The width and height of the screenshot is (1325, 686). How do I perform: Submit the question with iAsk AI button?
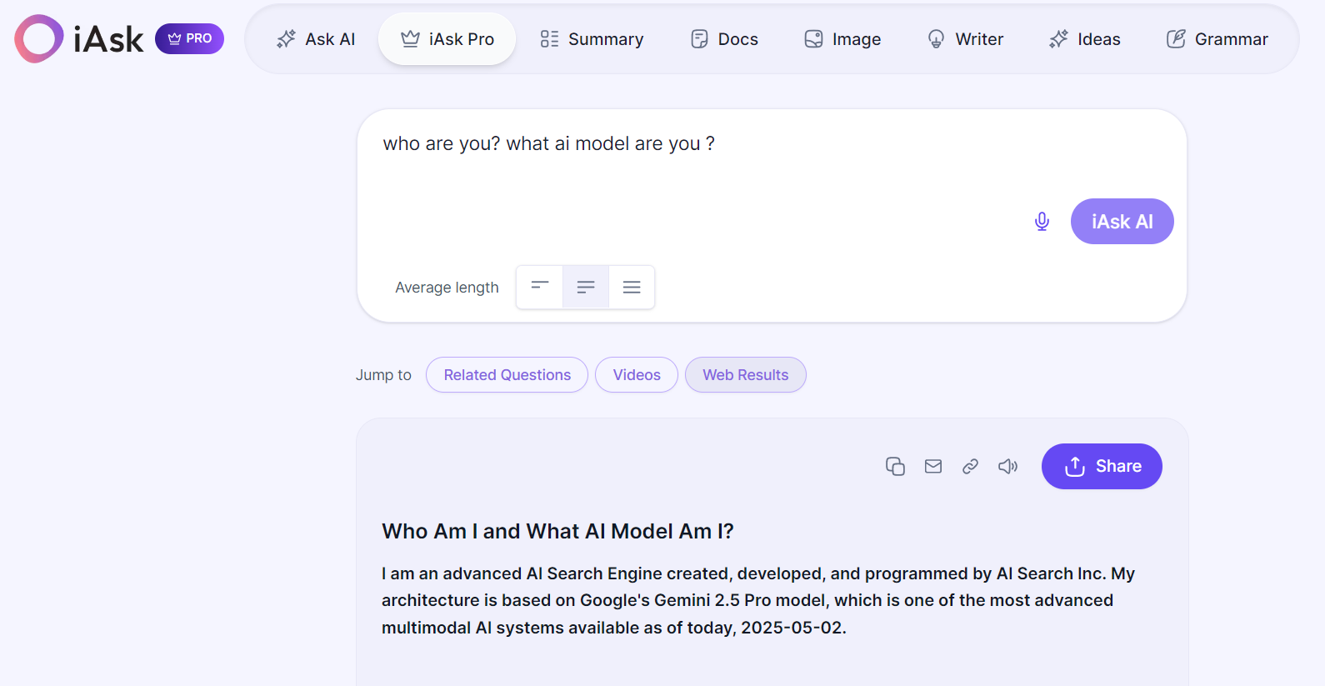point(1122,221)
